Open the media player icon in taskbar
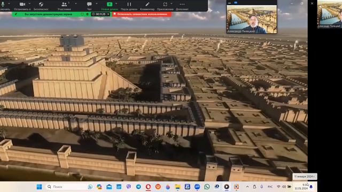The image size is (342, 192). (x=227, y=187)
